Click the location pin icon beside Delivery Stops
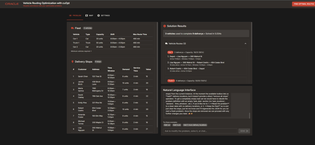315x145 pixels. pyautogui.click(x=72, y=62)
